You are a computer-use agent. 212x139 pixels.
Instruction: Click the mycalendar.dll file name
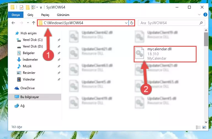pyautogui.click(x=159, y=49)
